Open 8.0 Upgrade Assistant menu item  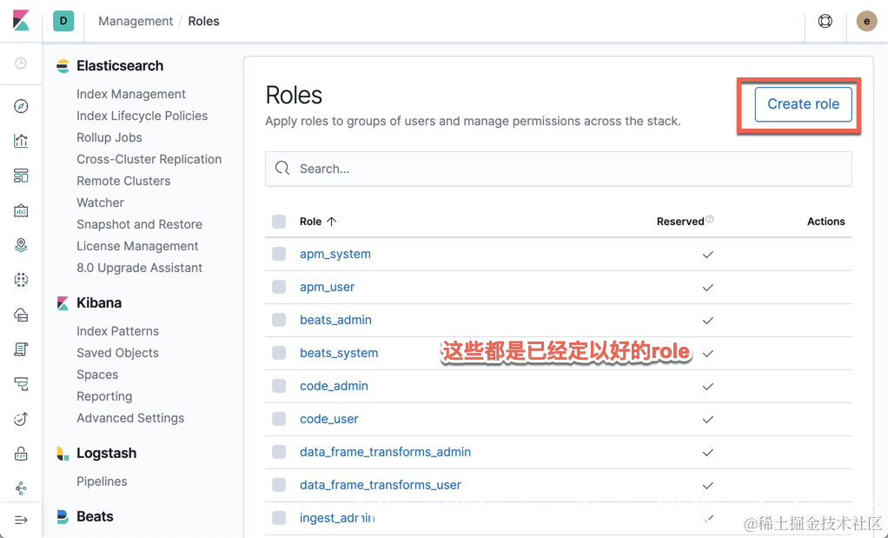coord(139,268)
